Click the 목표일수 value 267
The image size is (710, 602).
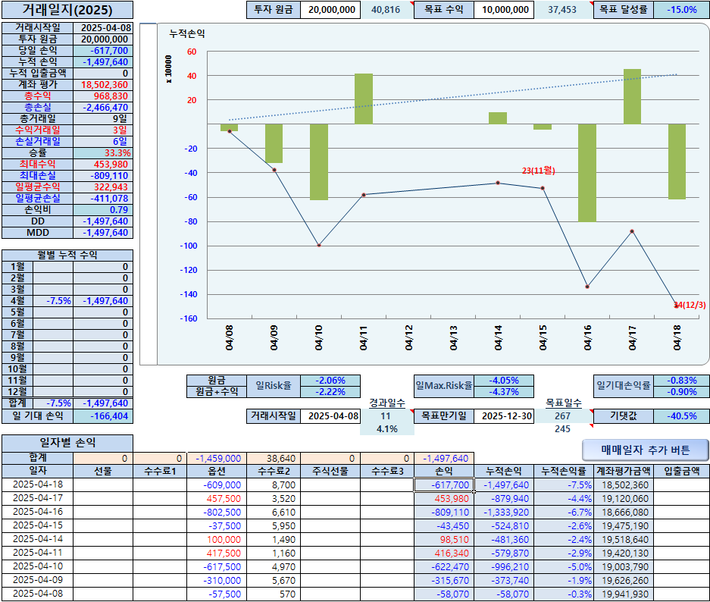[x=563, y=415]
